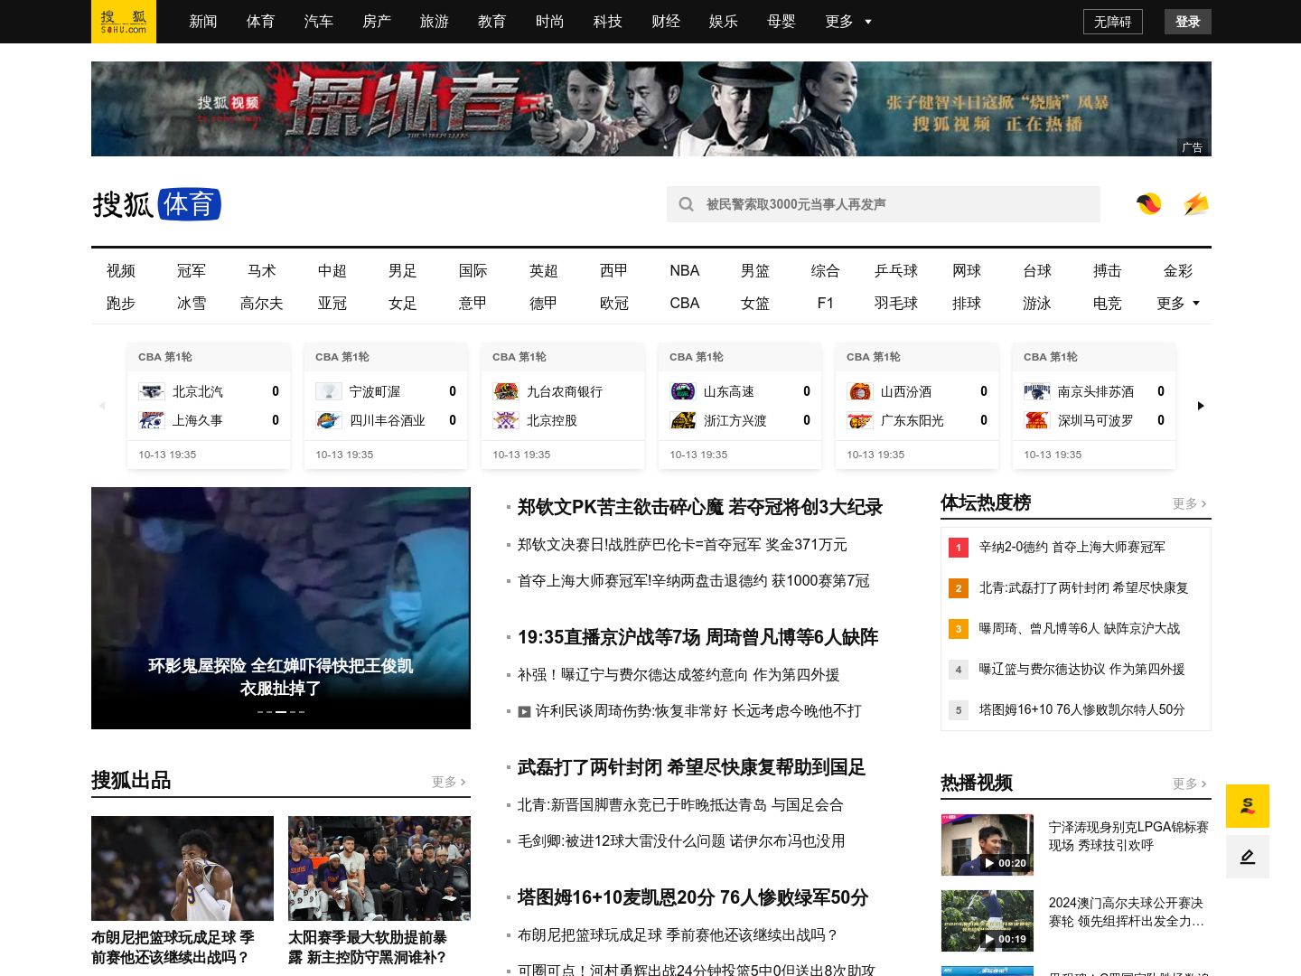Image resolution: width=1301 pixels, height=976 pixels.
Task: Open the 操纵者 banner advertisement
Action: coord(651,108)
